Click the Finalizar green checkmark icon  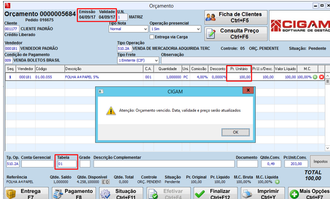click(200, 194)
